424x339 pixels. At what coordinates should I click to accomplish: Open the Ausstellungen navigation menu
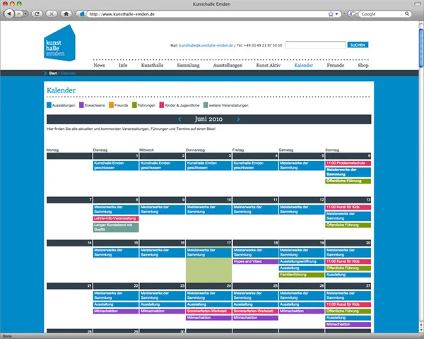tap(228, 65)
